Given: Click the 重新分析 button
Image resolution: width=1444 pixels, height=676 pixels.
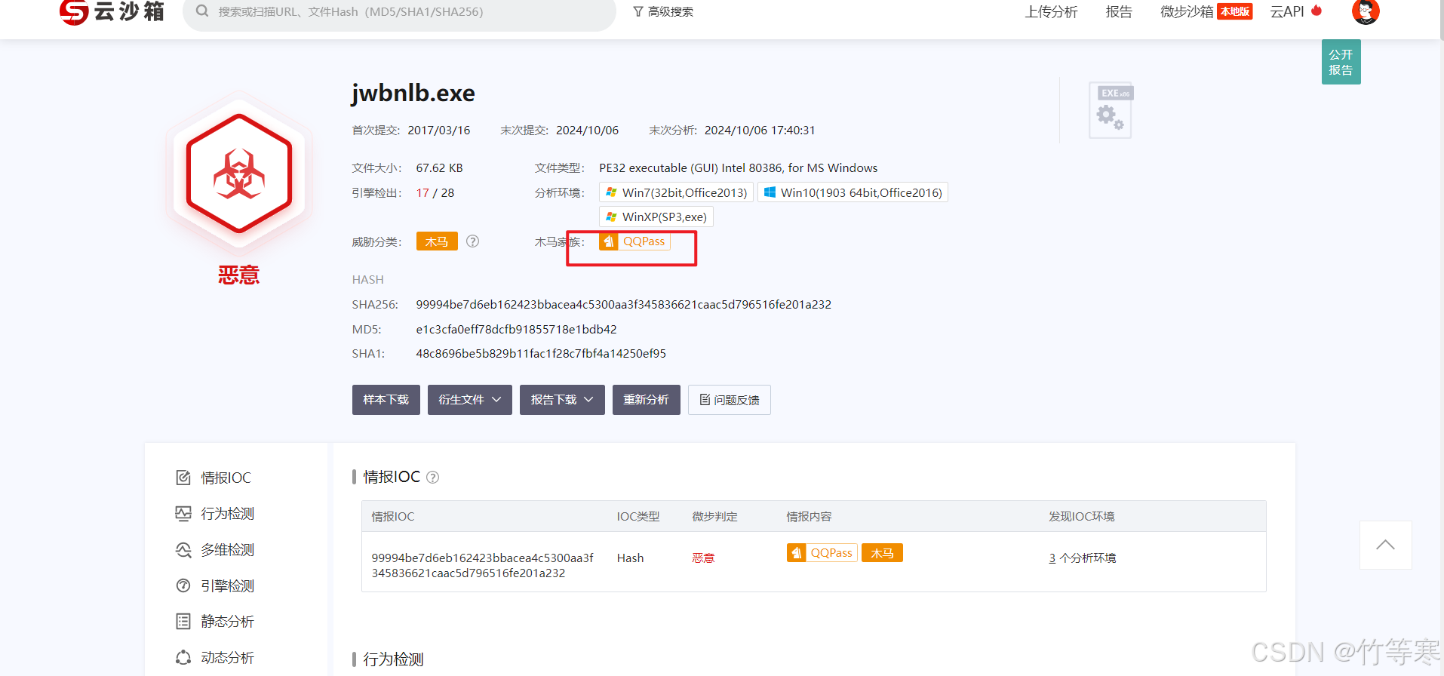Looking at the screenshot, I should coord(646,400).
